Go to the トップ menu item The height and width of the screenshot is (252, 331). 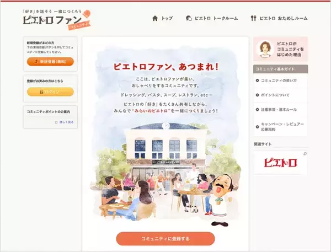point(162,18)
